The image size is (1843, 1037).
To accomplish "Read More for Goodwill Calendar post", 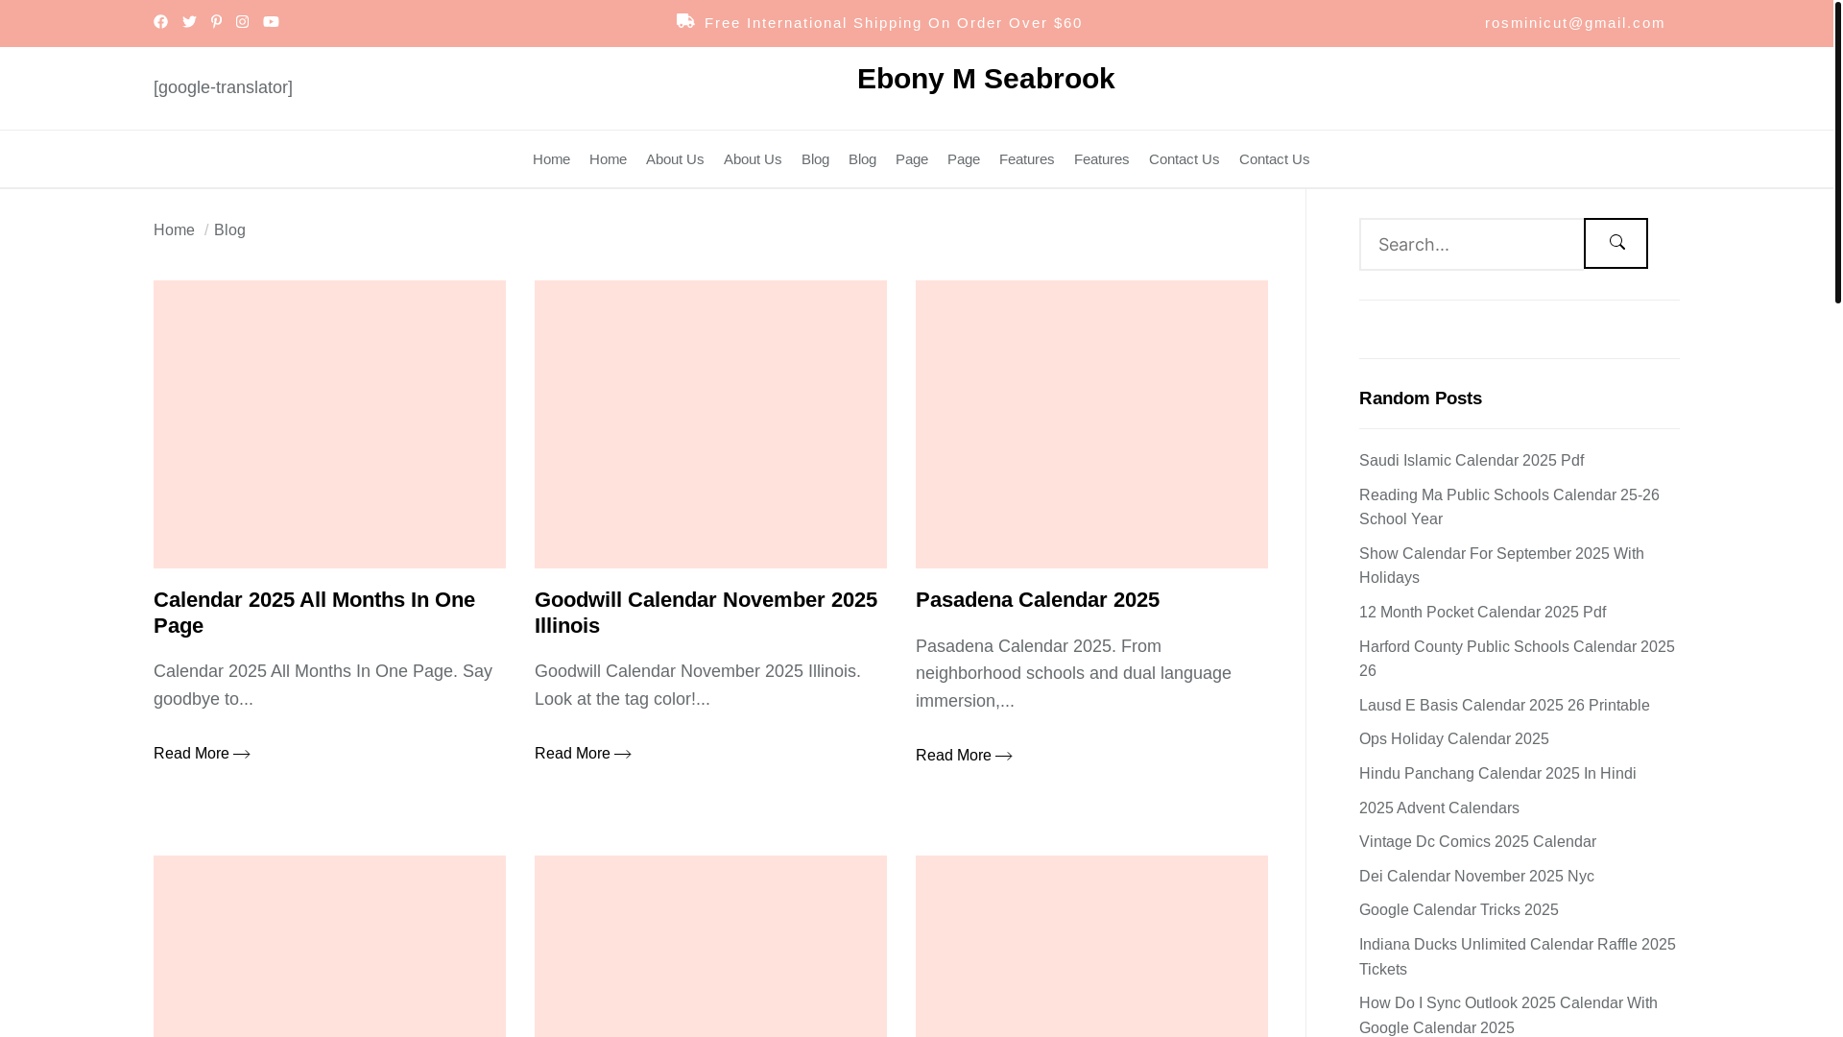I will click(x=583, y=754).
